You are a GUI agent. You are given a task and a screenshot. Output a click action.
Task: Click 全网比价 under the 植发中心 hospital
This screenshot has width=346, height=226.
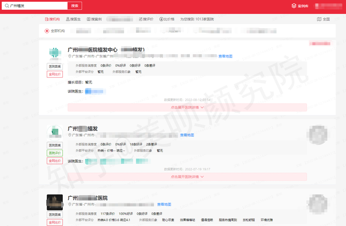pos(55,74)
